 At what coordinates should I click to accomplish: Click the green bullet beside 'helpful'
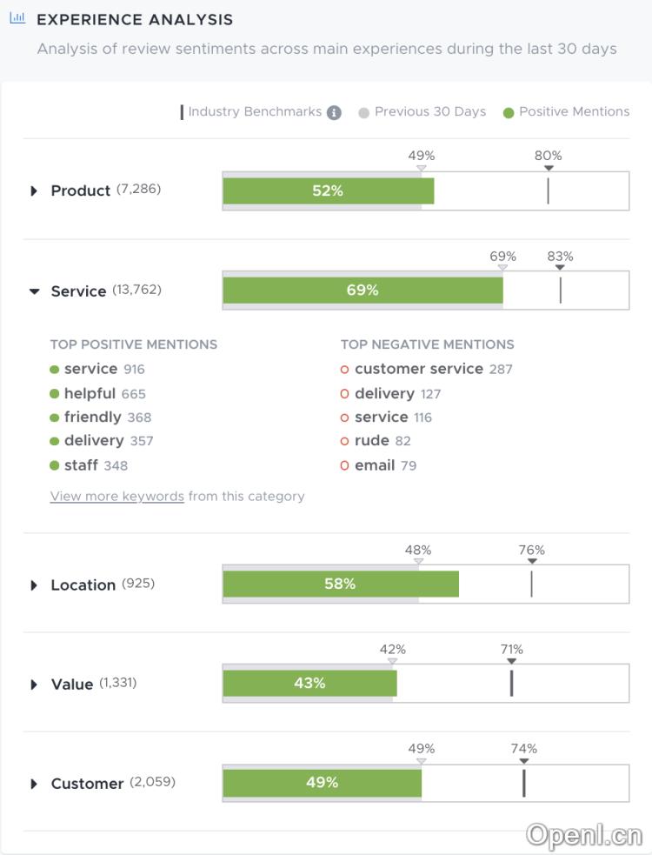(54, 393)
